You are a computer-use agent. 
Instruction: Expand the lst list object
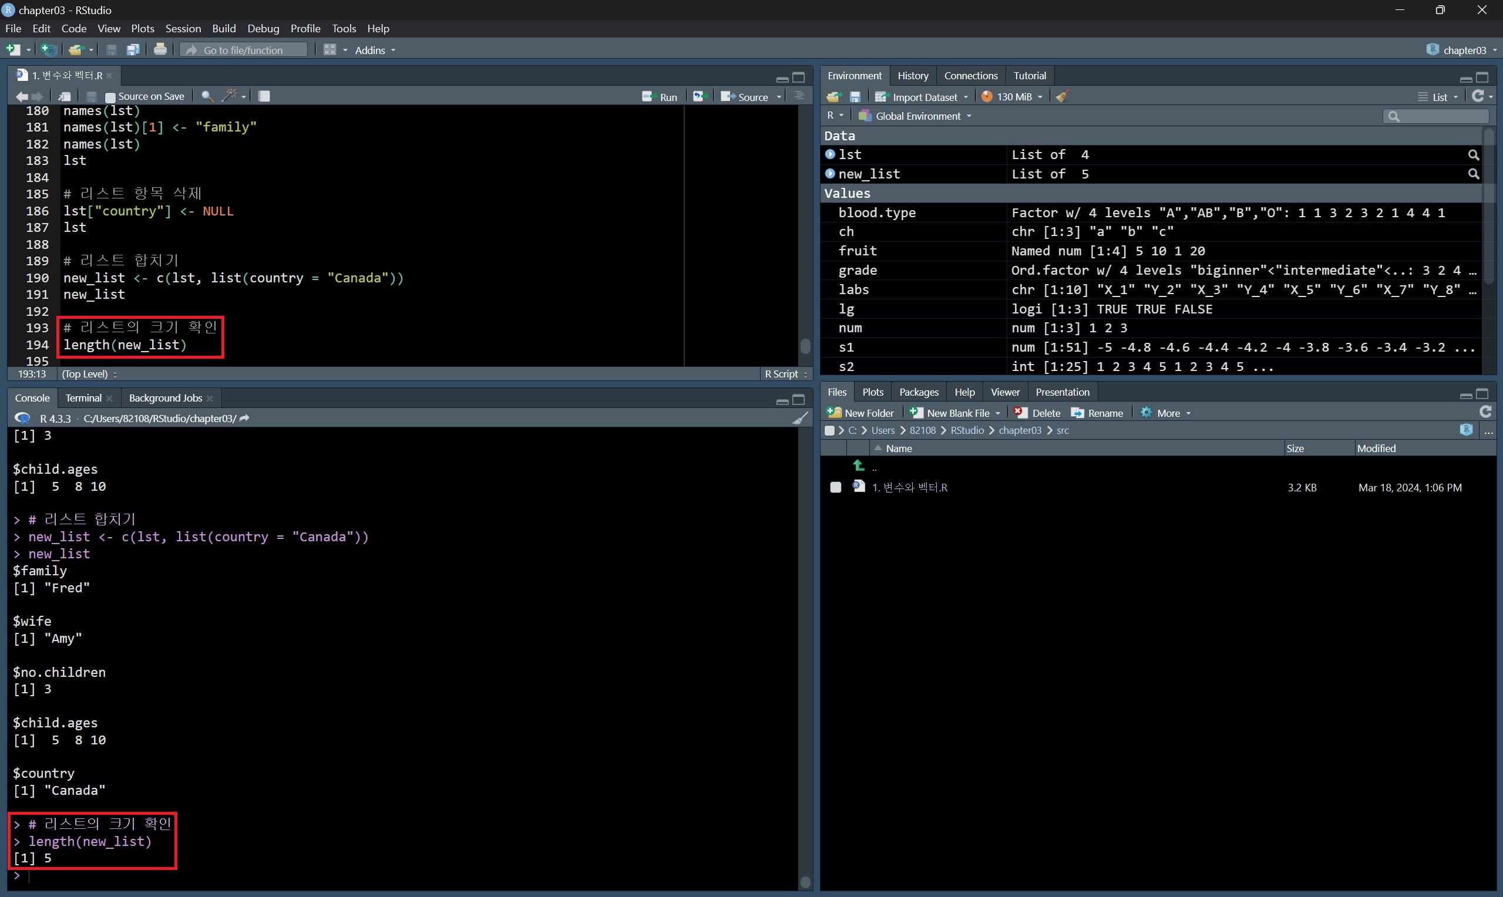(x=830, y=155)
